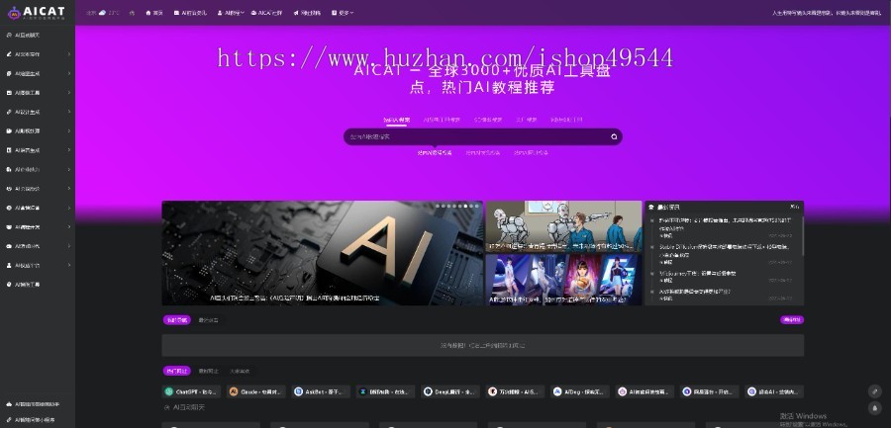Click the purple 我的导航 pill

(177, 320)
